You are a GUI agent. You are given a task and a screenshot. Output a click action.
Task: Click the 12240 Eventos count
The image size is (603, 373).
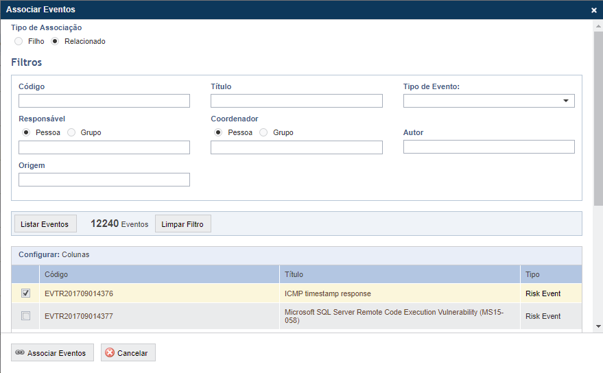pyautogui.click(x=119, y=224)
